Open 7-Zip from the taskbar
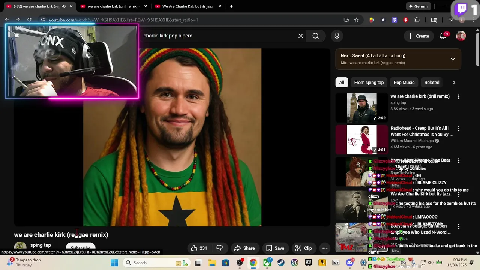The image size is (480, 270). point(336,262)
